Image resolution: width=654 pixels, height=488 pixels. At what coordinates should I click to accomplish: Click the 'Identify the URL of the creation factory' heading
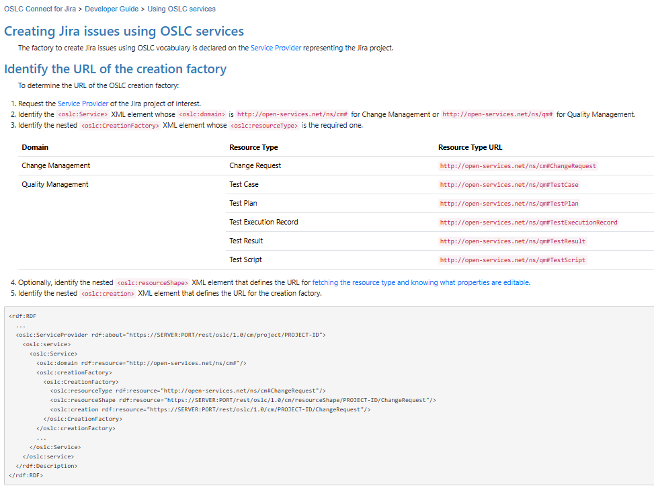(116, 69)
